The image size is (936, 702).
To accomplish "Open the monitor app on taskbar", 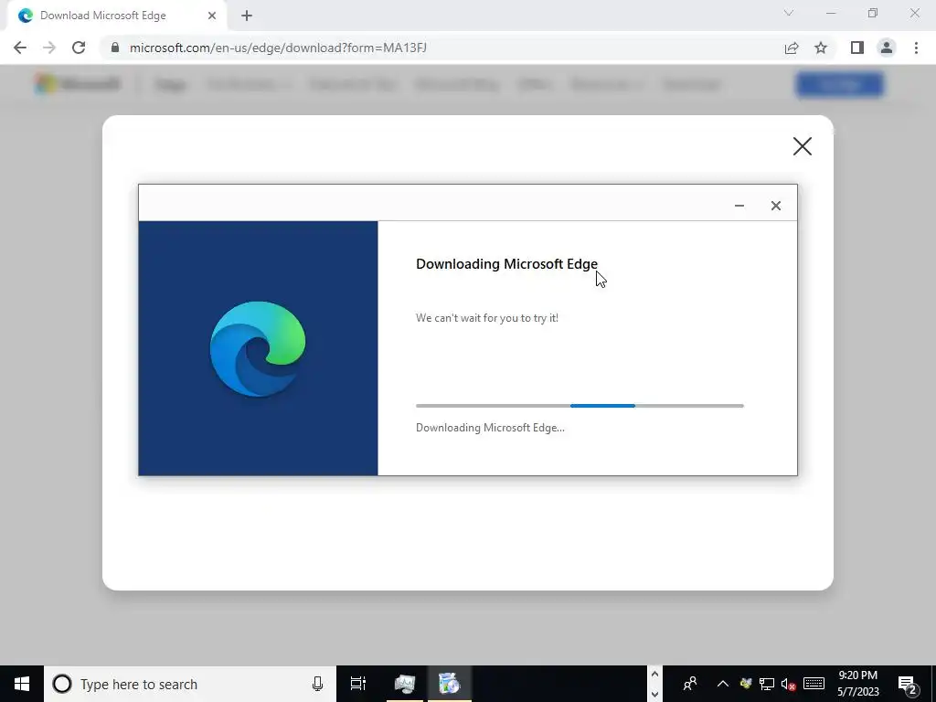I will tap(405, 684).
